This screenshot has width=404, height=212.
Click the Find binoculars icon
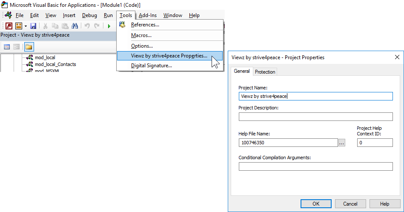click(75, 26)
